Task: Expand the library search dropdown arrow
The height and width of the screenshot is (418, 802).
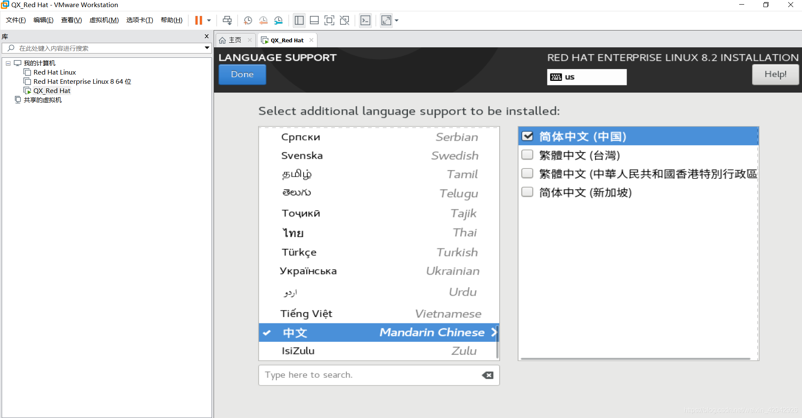Action: (207, 48)
